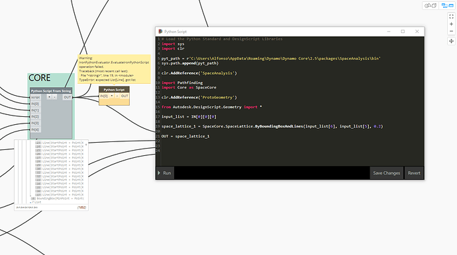Click the Zoom to Fit icon

click(x=451, y=17)
